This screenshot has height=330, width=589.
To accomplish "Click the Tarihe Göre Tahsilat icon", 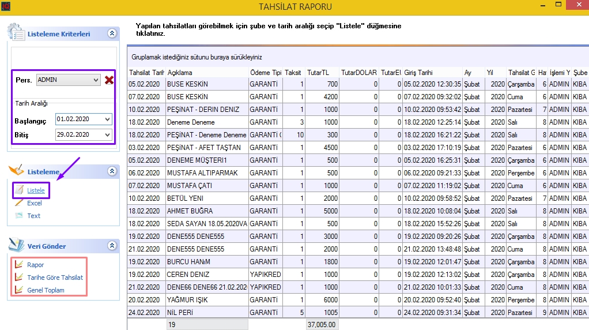I will [18, 277].
